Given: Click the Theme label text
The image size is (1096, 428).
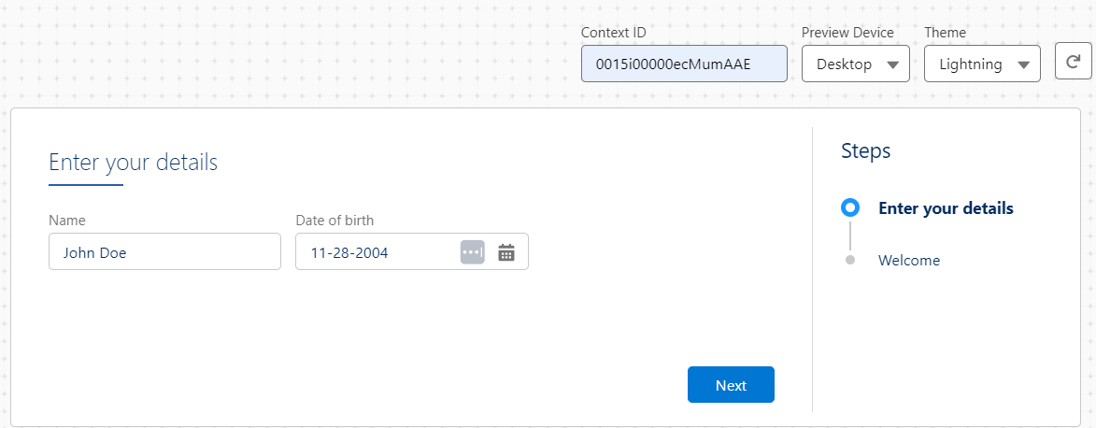Looking at the screenshot, I should coord(945,33).
